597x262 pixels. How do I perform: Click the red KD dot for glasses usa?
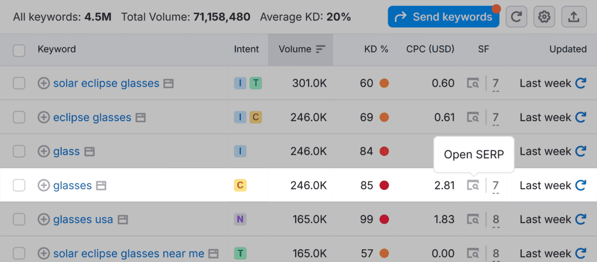coord(384,219)
